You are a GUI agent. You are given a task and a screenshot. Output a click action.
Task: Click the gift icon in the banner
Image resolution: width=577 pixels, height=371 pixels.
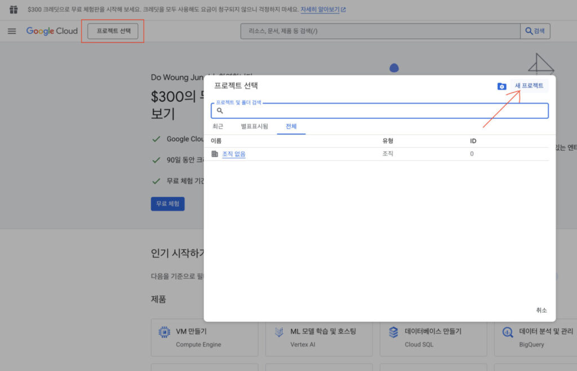click(14, 10)
